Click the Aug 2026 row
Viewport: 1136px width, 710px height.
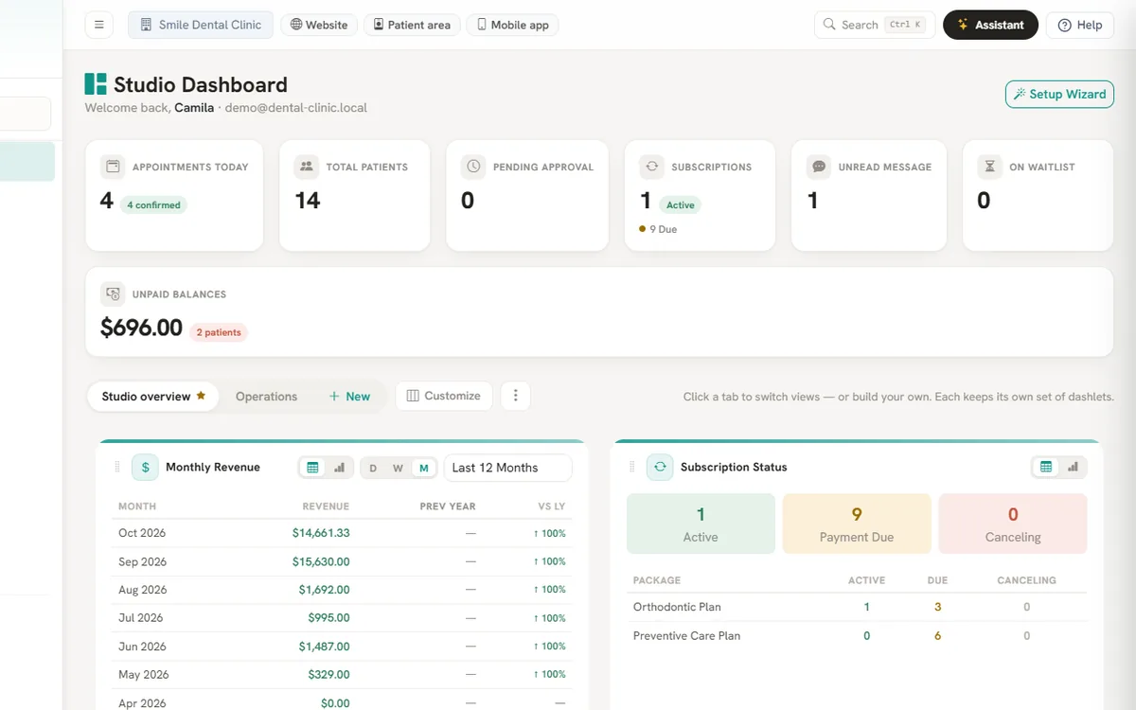[342, 589]
